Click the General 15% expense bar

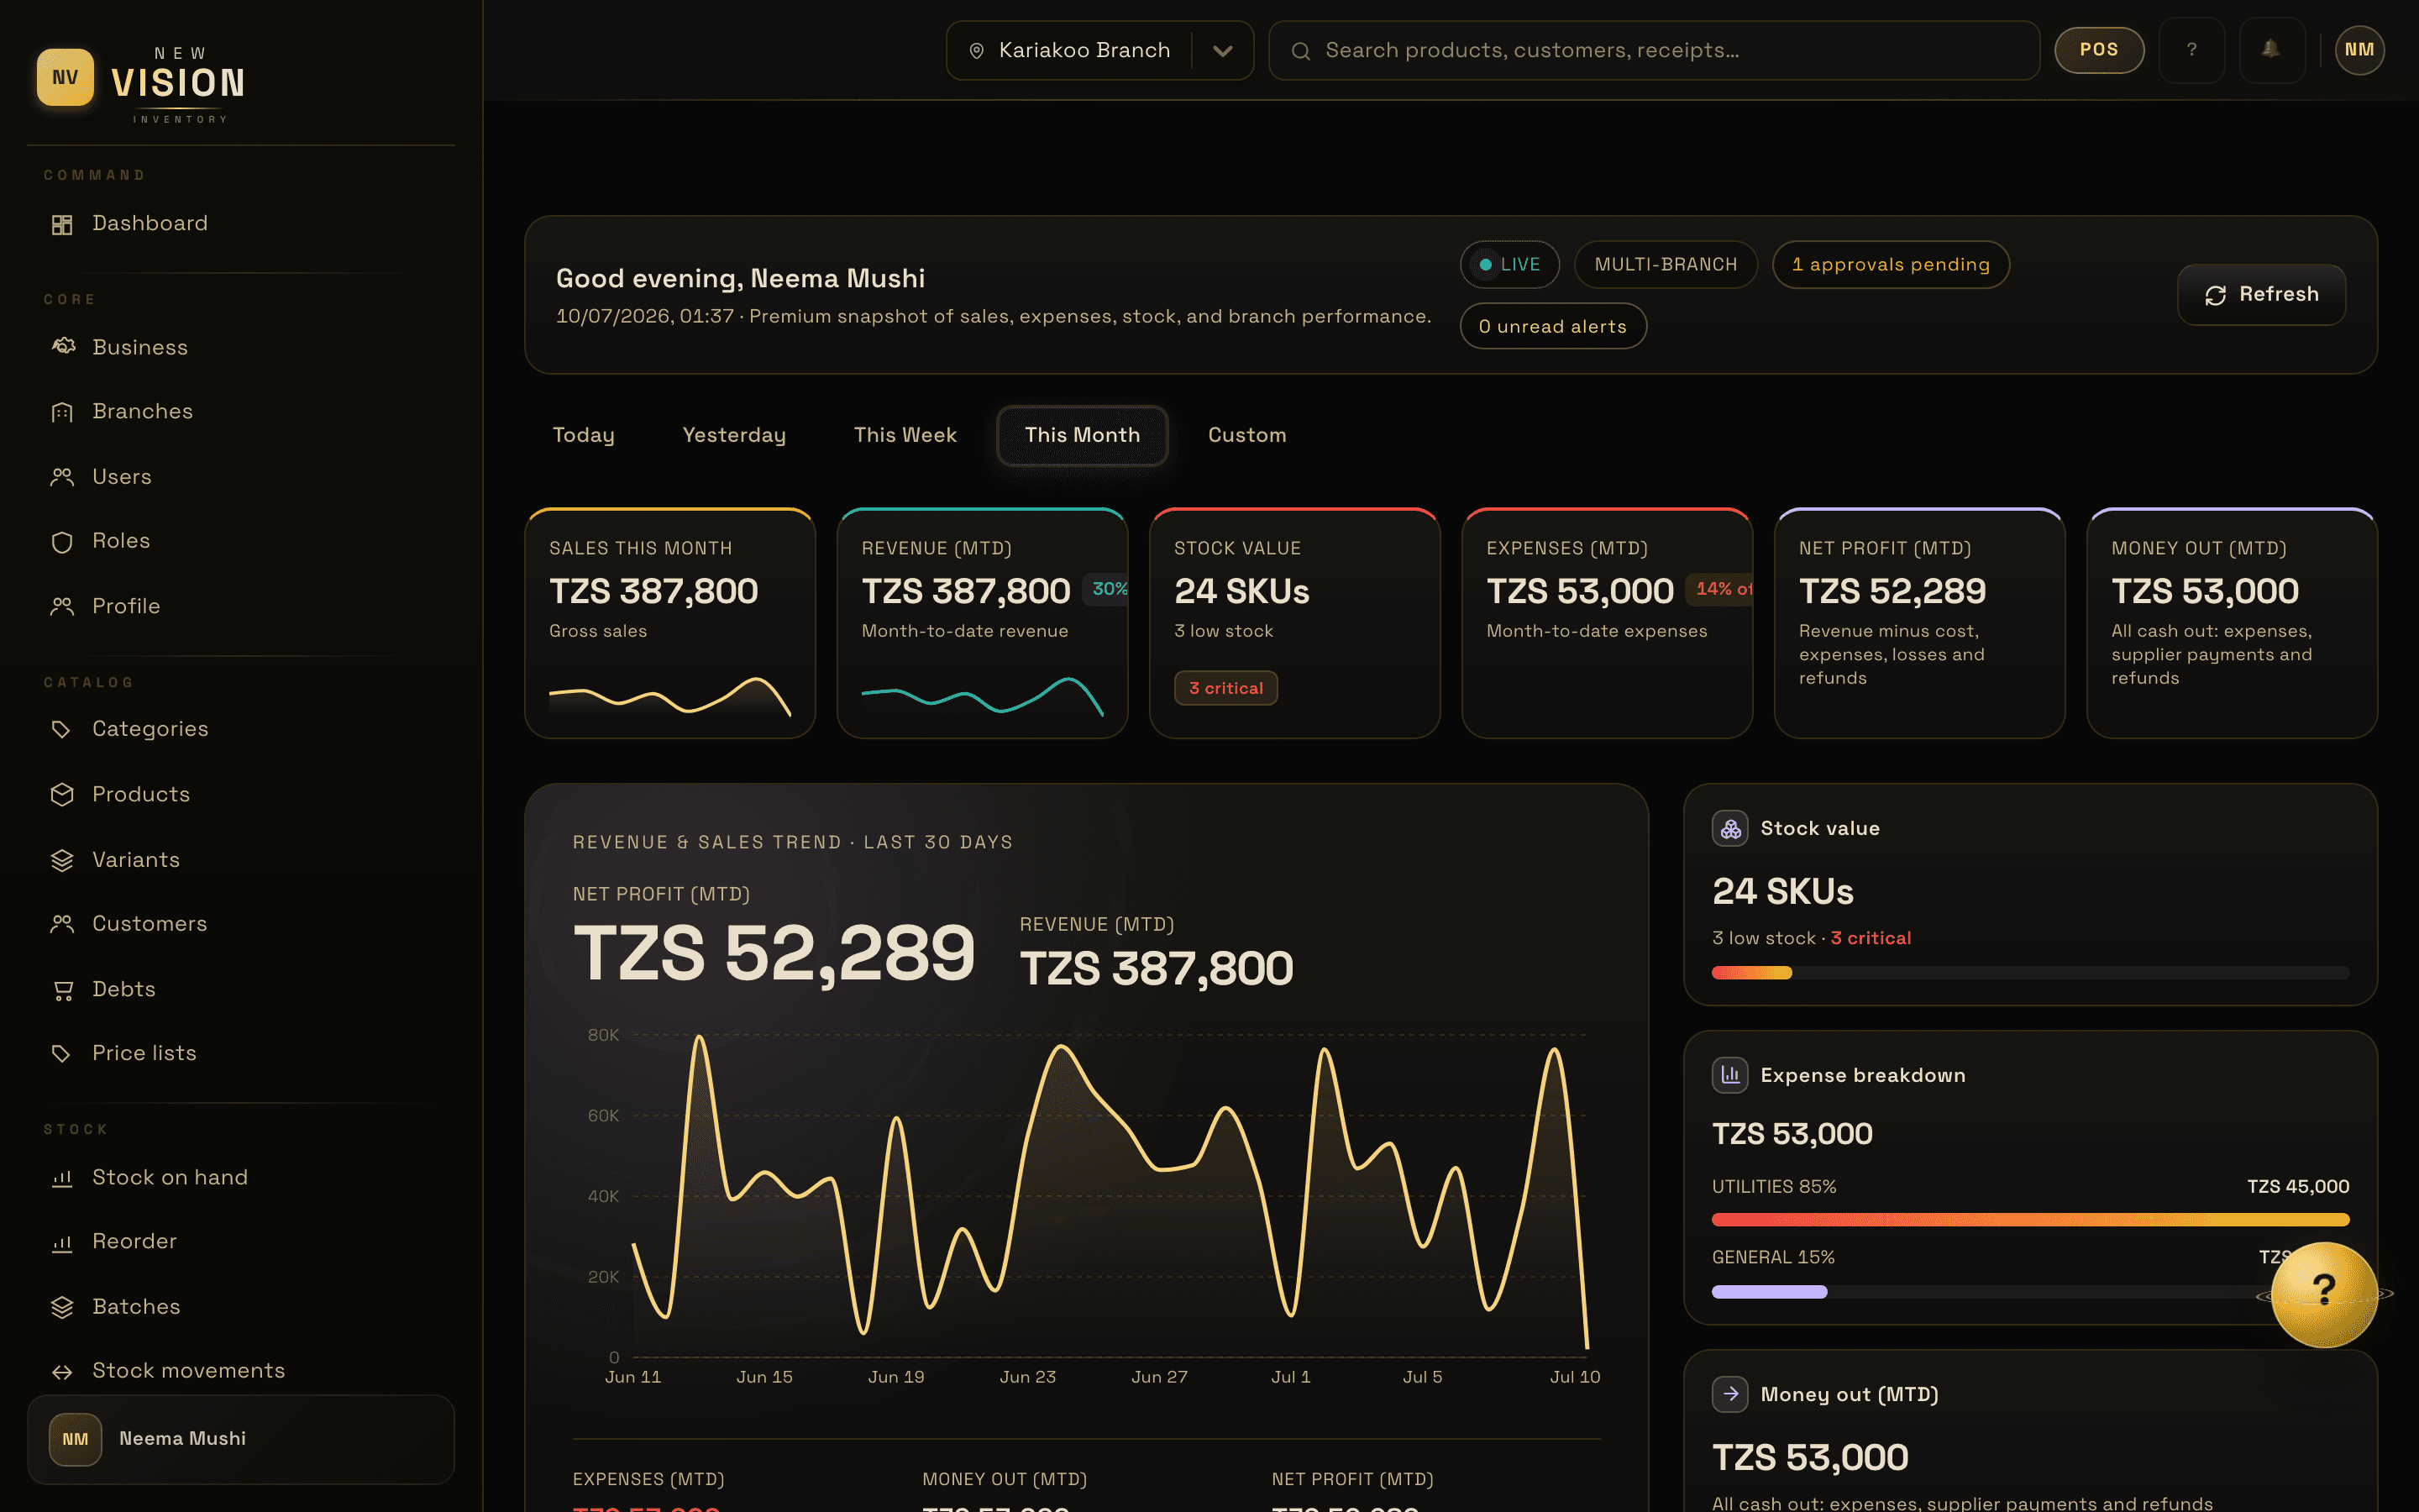coord(2030,1292)
